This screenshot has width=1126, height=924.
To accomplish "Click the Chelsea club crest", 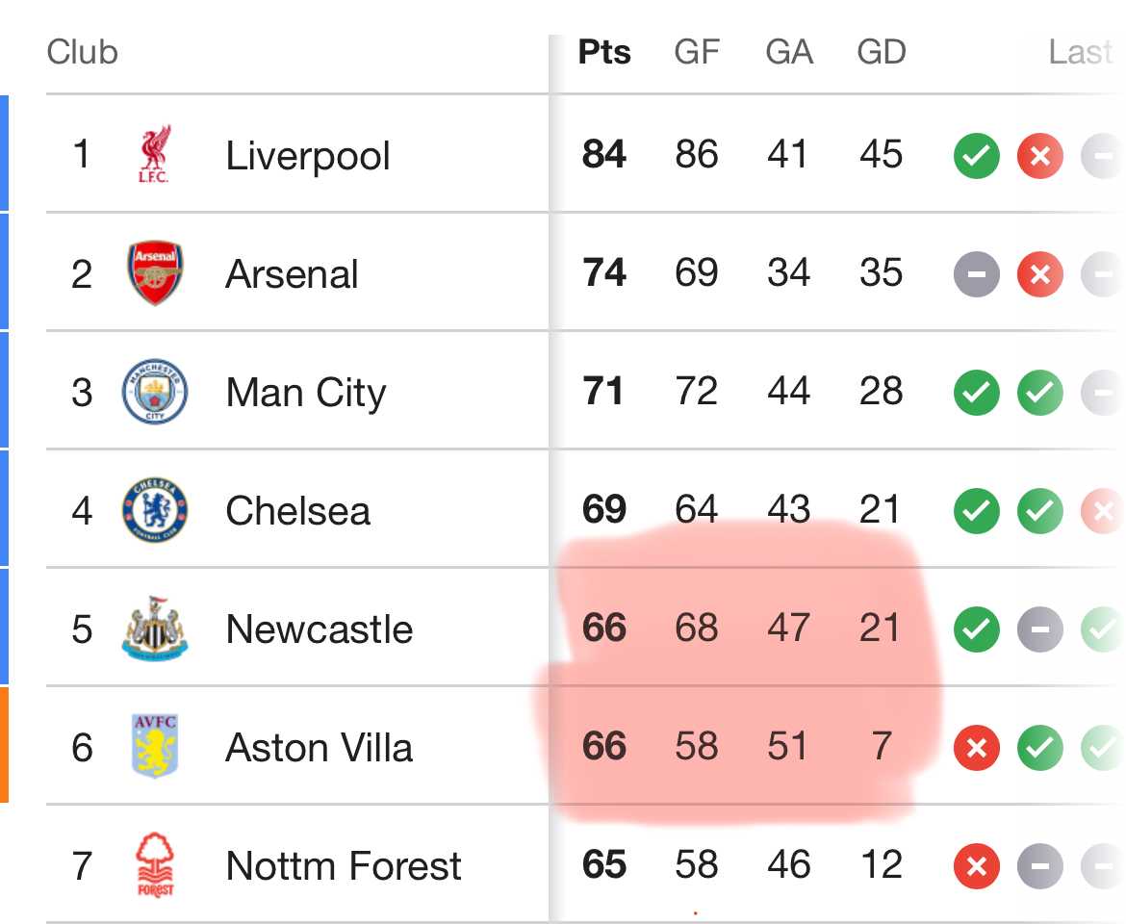I will coord(154,510).
